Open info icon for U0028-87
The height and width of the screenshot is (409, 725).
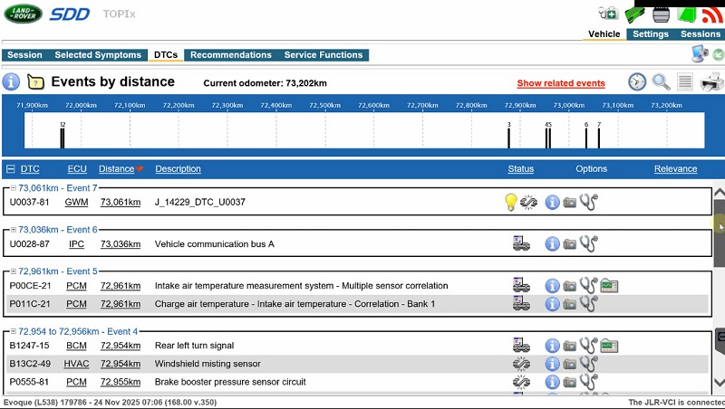click(x=552, y=243)
